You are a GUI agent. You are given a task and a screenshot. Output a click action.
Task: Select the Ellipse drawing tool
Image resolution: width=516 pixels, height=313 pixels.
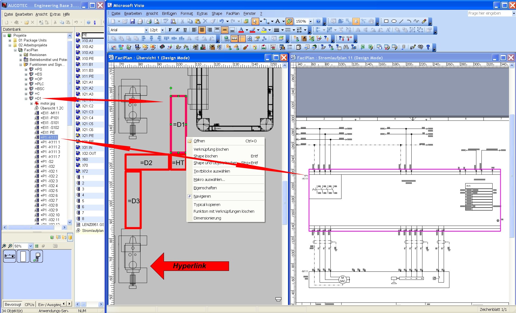click(x=394, y=21)
